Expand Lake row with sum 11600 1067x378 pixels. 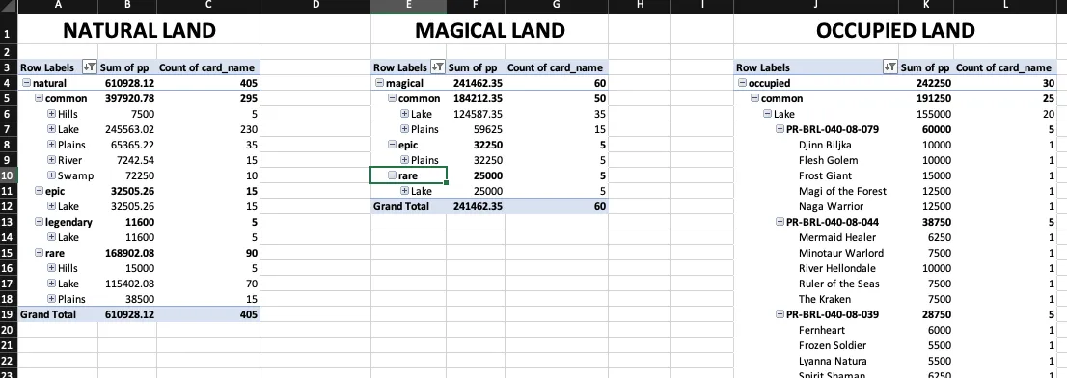click(52, 237)
